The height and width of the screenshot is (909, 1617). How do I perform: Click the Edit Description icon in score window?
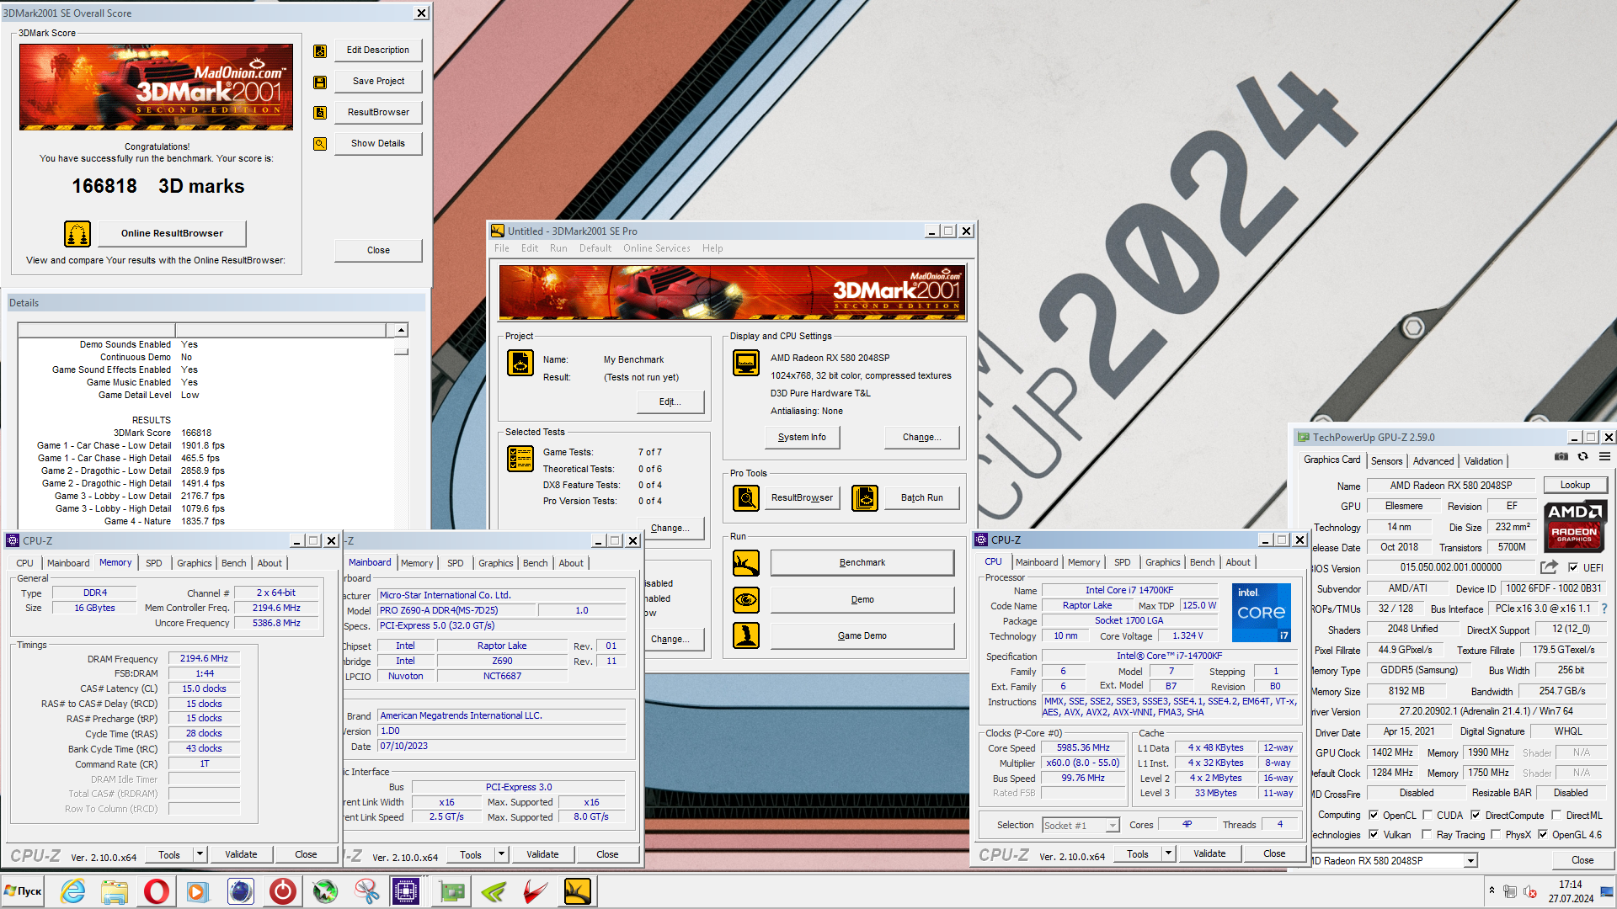(320, 51)
